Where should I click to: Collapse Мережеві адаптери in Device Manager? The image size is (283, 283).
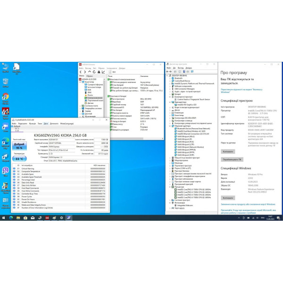point(170,126)
